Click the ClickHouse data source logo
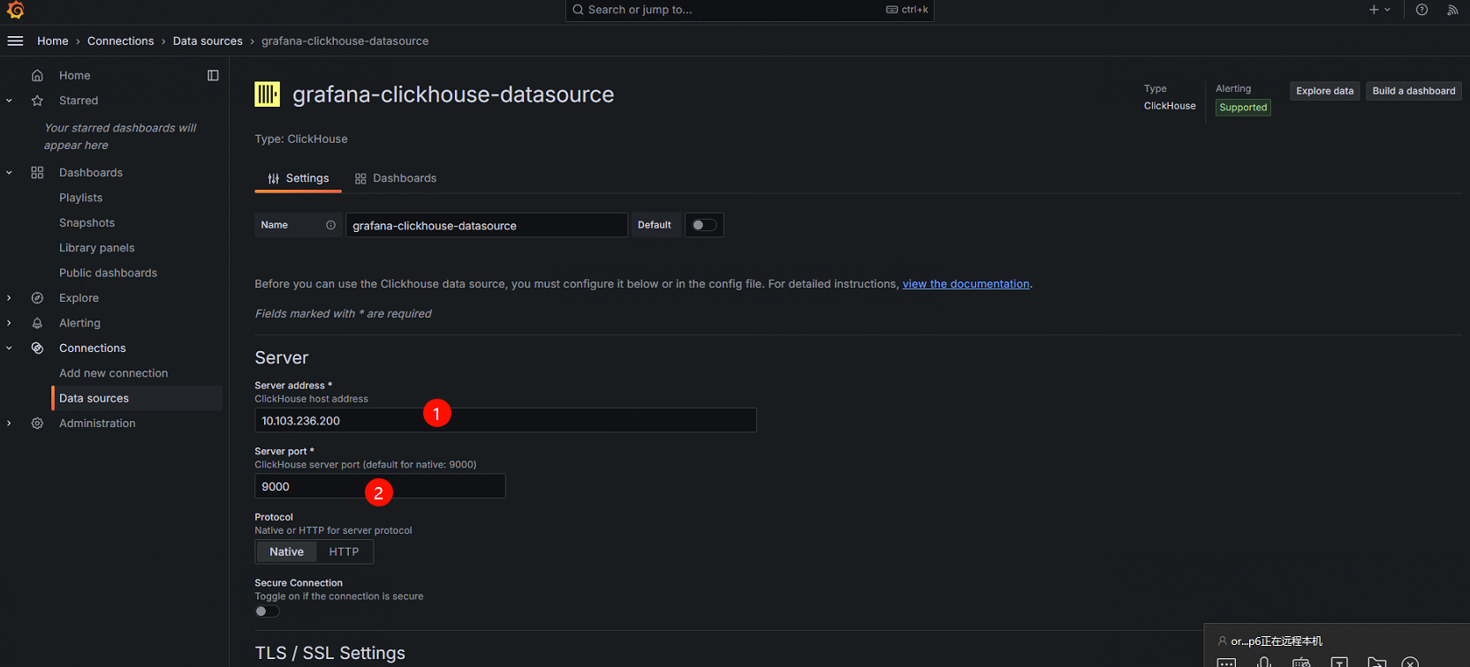 (267, 94)
